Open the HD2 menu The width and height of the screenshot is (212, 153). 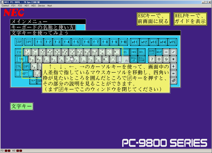[x=33, y=6]
